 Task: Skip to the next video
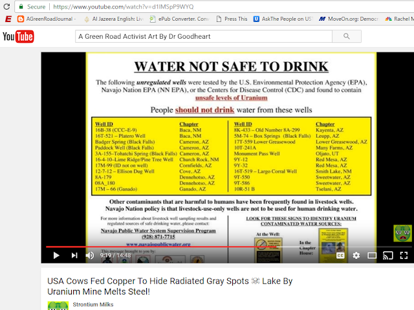tap(74, 256)
